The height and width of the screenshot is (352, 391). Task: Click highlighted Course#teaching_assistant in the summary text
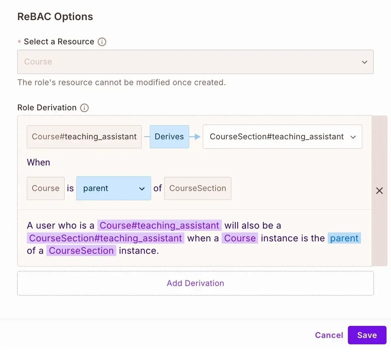(x=159, y=225)
